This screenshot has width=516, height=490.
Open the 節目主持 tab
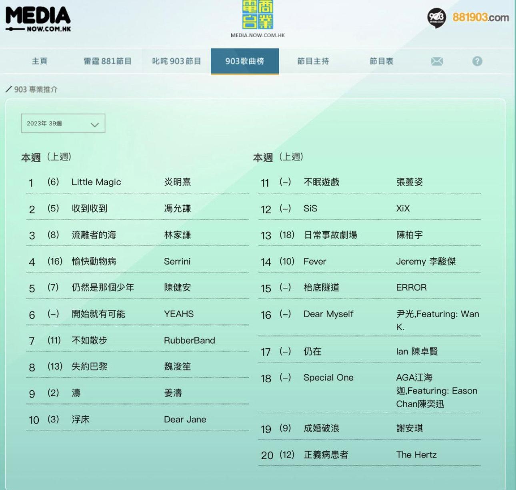(x=313, y=61)
